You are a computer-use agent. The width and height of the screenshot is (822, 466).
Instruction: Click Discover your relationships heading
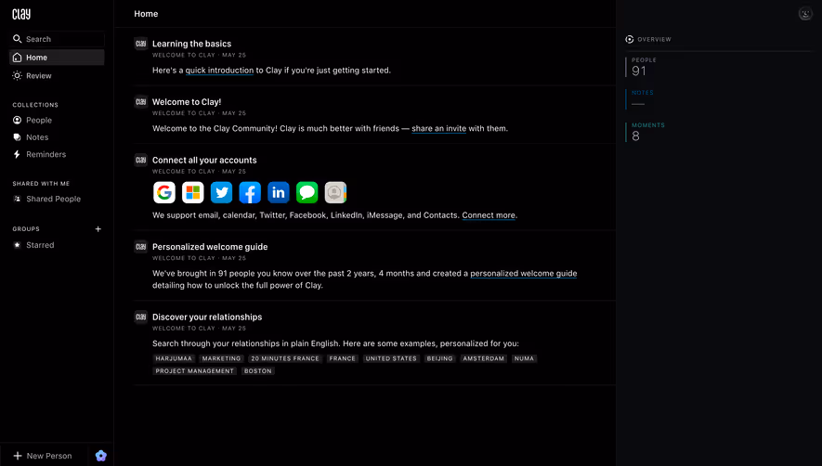207,317
